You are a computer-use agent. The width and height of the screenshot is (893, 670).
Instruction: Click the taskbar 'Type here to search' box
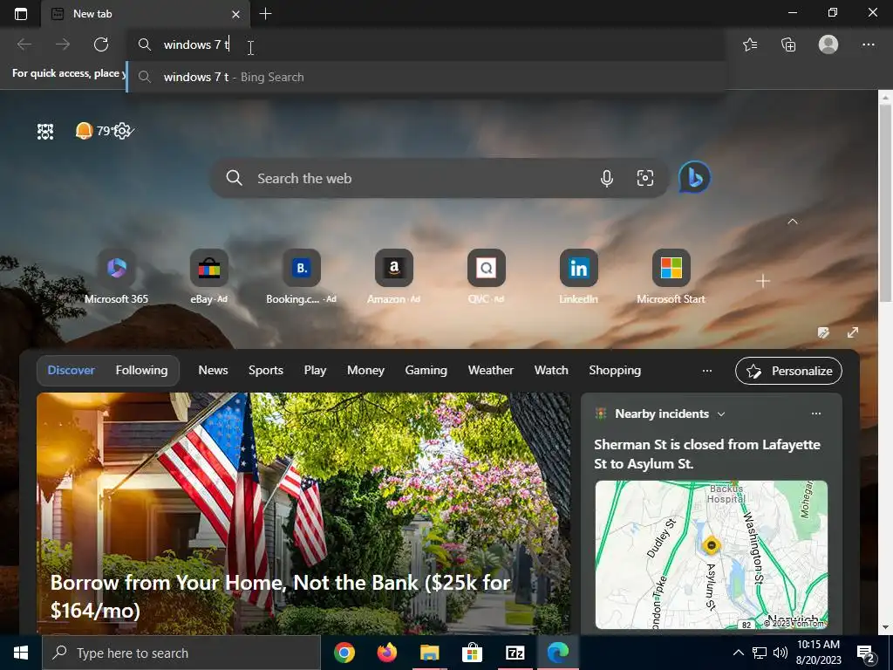click(x=181, y=653)
